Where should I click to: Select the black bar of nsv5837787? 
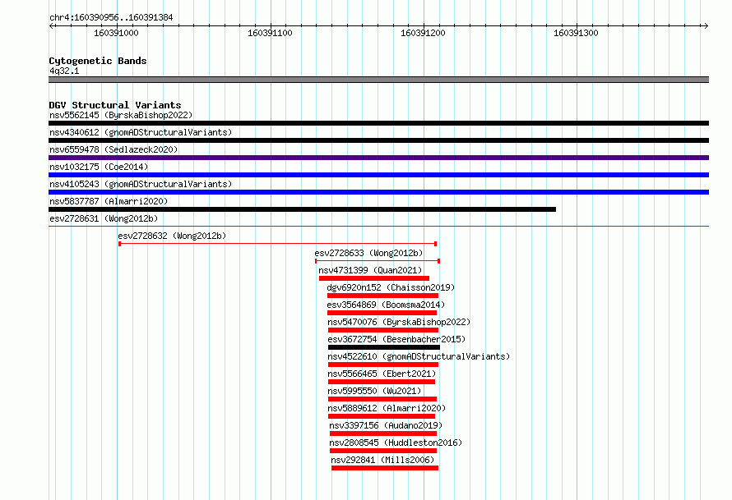[x=302, y=209]
